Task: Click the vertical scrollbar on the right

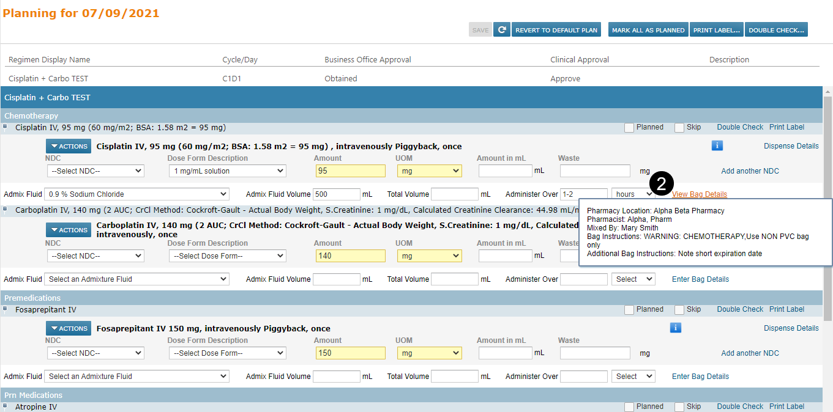Action: pos(827,208)
